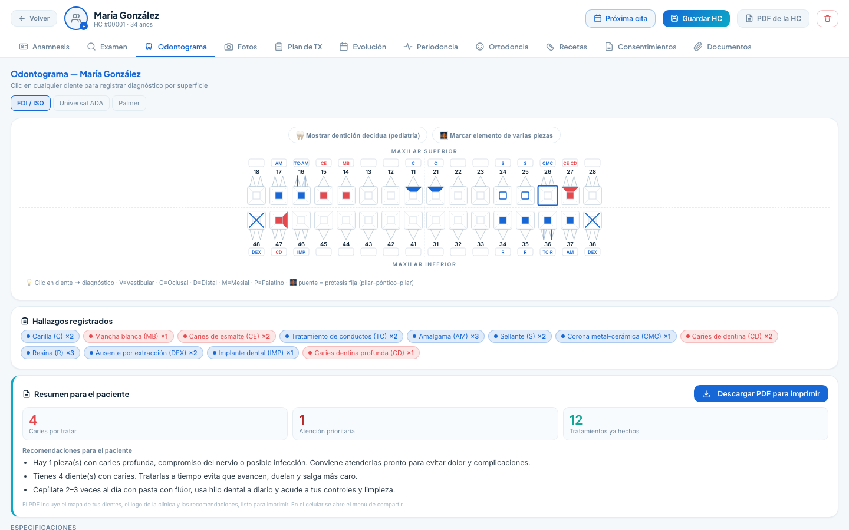Switch numbering to Palmer notation

pos(129,103)
